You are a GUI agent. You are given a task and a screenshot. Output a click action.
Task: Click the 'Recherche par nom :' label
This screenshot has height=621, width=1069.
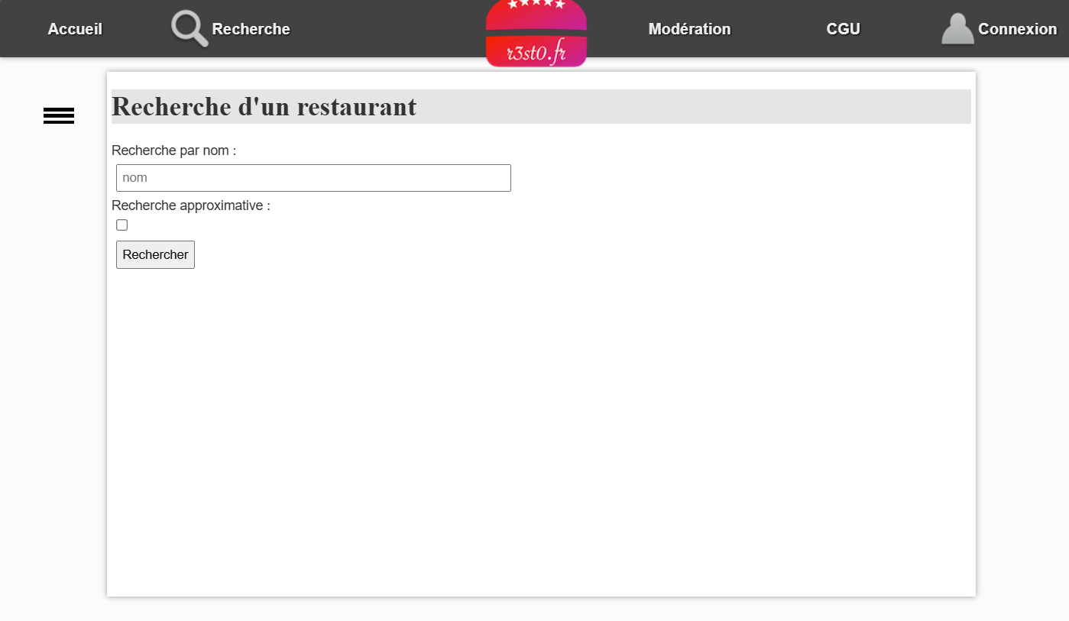[173, 150]
